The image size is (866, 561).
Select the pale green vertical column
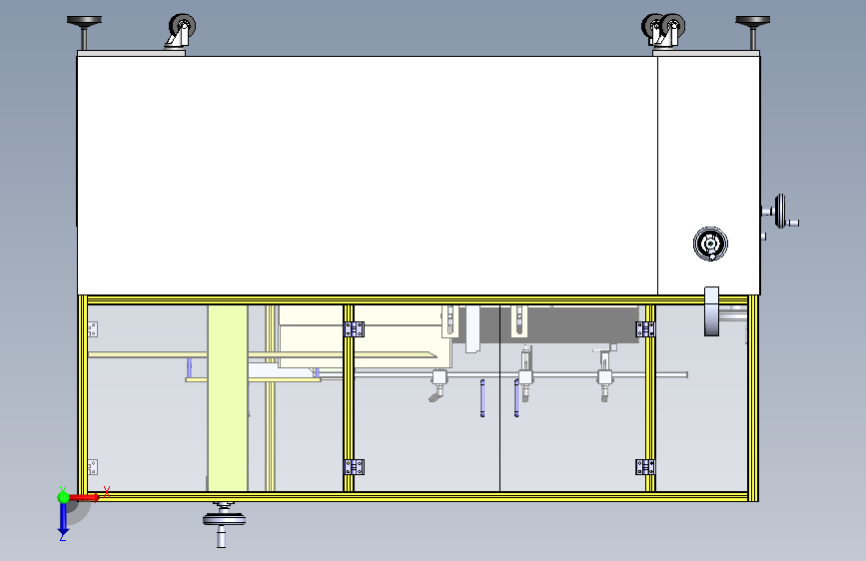click(228, 398)
